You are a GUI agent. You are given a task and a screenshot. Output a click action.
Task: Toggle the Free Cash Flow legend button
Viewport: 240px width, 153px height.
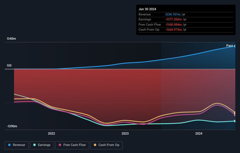(72, 145)
